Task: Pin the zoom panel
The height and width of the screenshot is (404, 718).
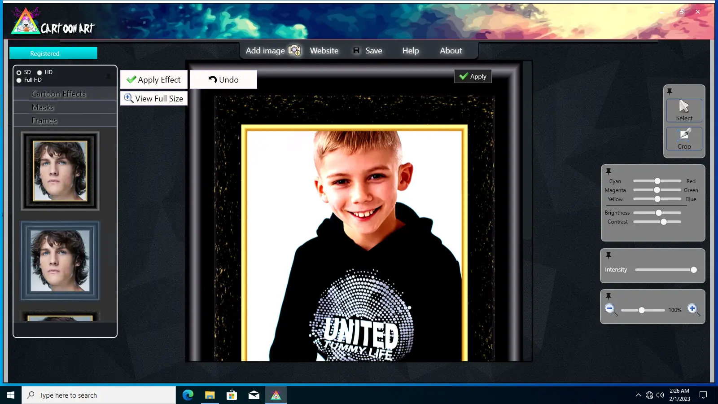Action: tap(609, 296)
